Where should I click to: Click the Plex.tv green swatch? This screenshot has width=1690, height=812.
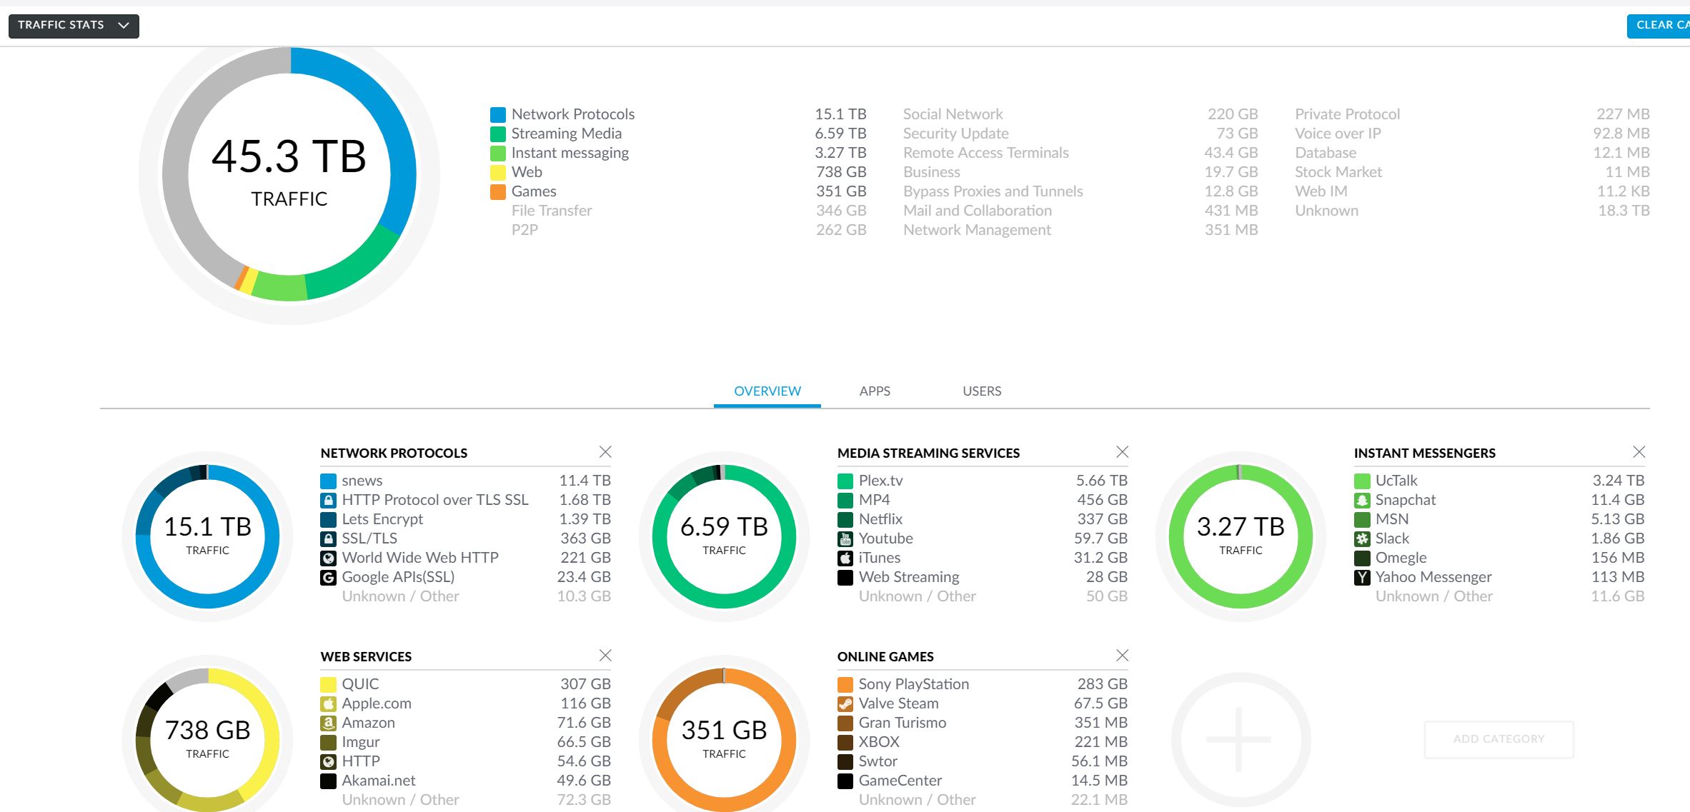coord(845,481)
